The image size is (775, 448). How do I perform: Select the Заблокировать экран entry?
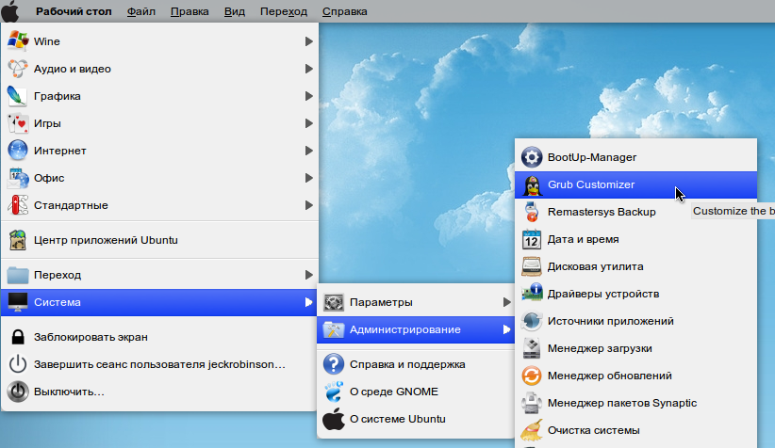159,337
